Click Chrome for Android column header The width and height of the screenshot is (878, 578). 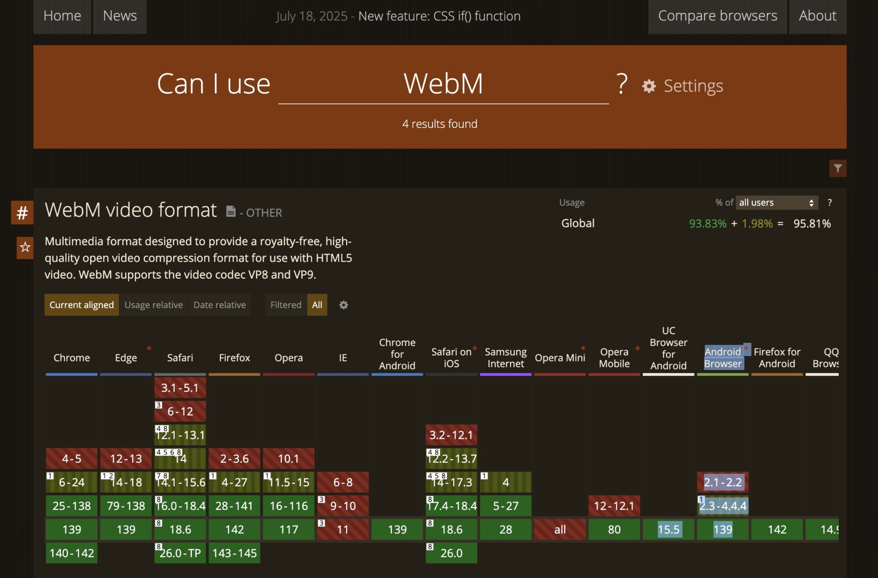(397, 354)
